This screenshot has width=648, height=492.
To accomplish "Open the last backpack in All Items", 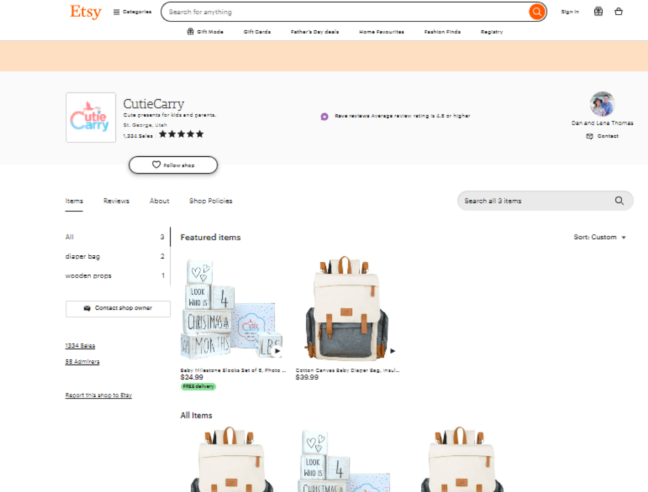I will [462, 458].
